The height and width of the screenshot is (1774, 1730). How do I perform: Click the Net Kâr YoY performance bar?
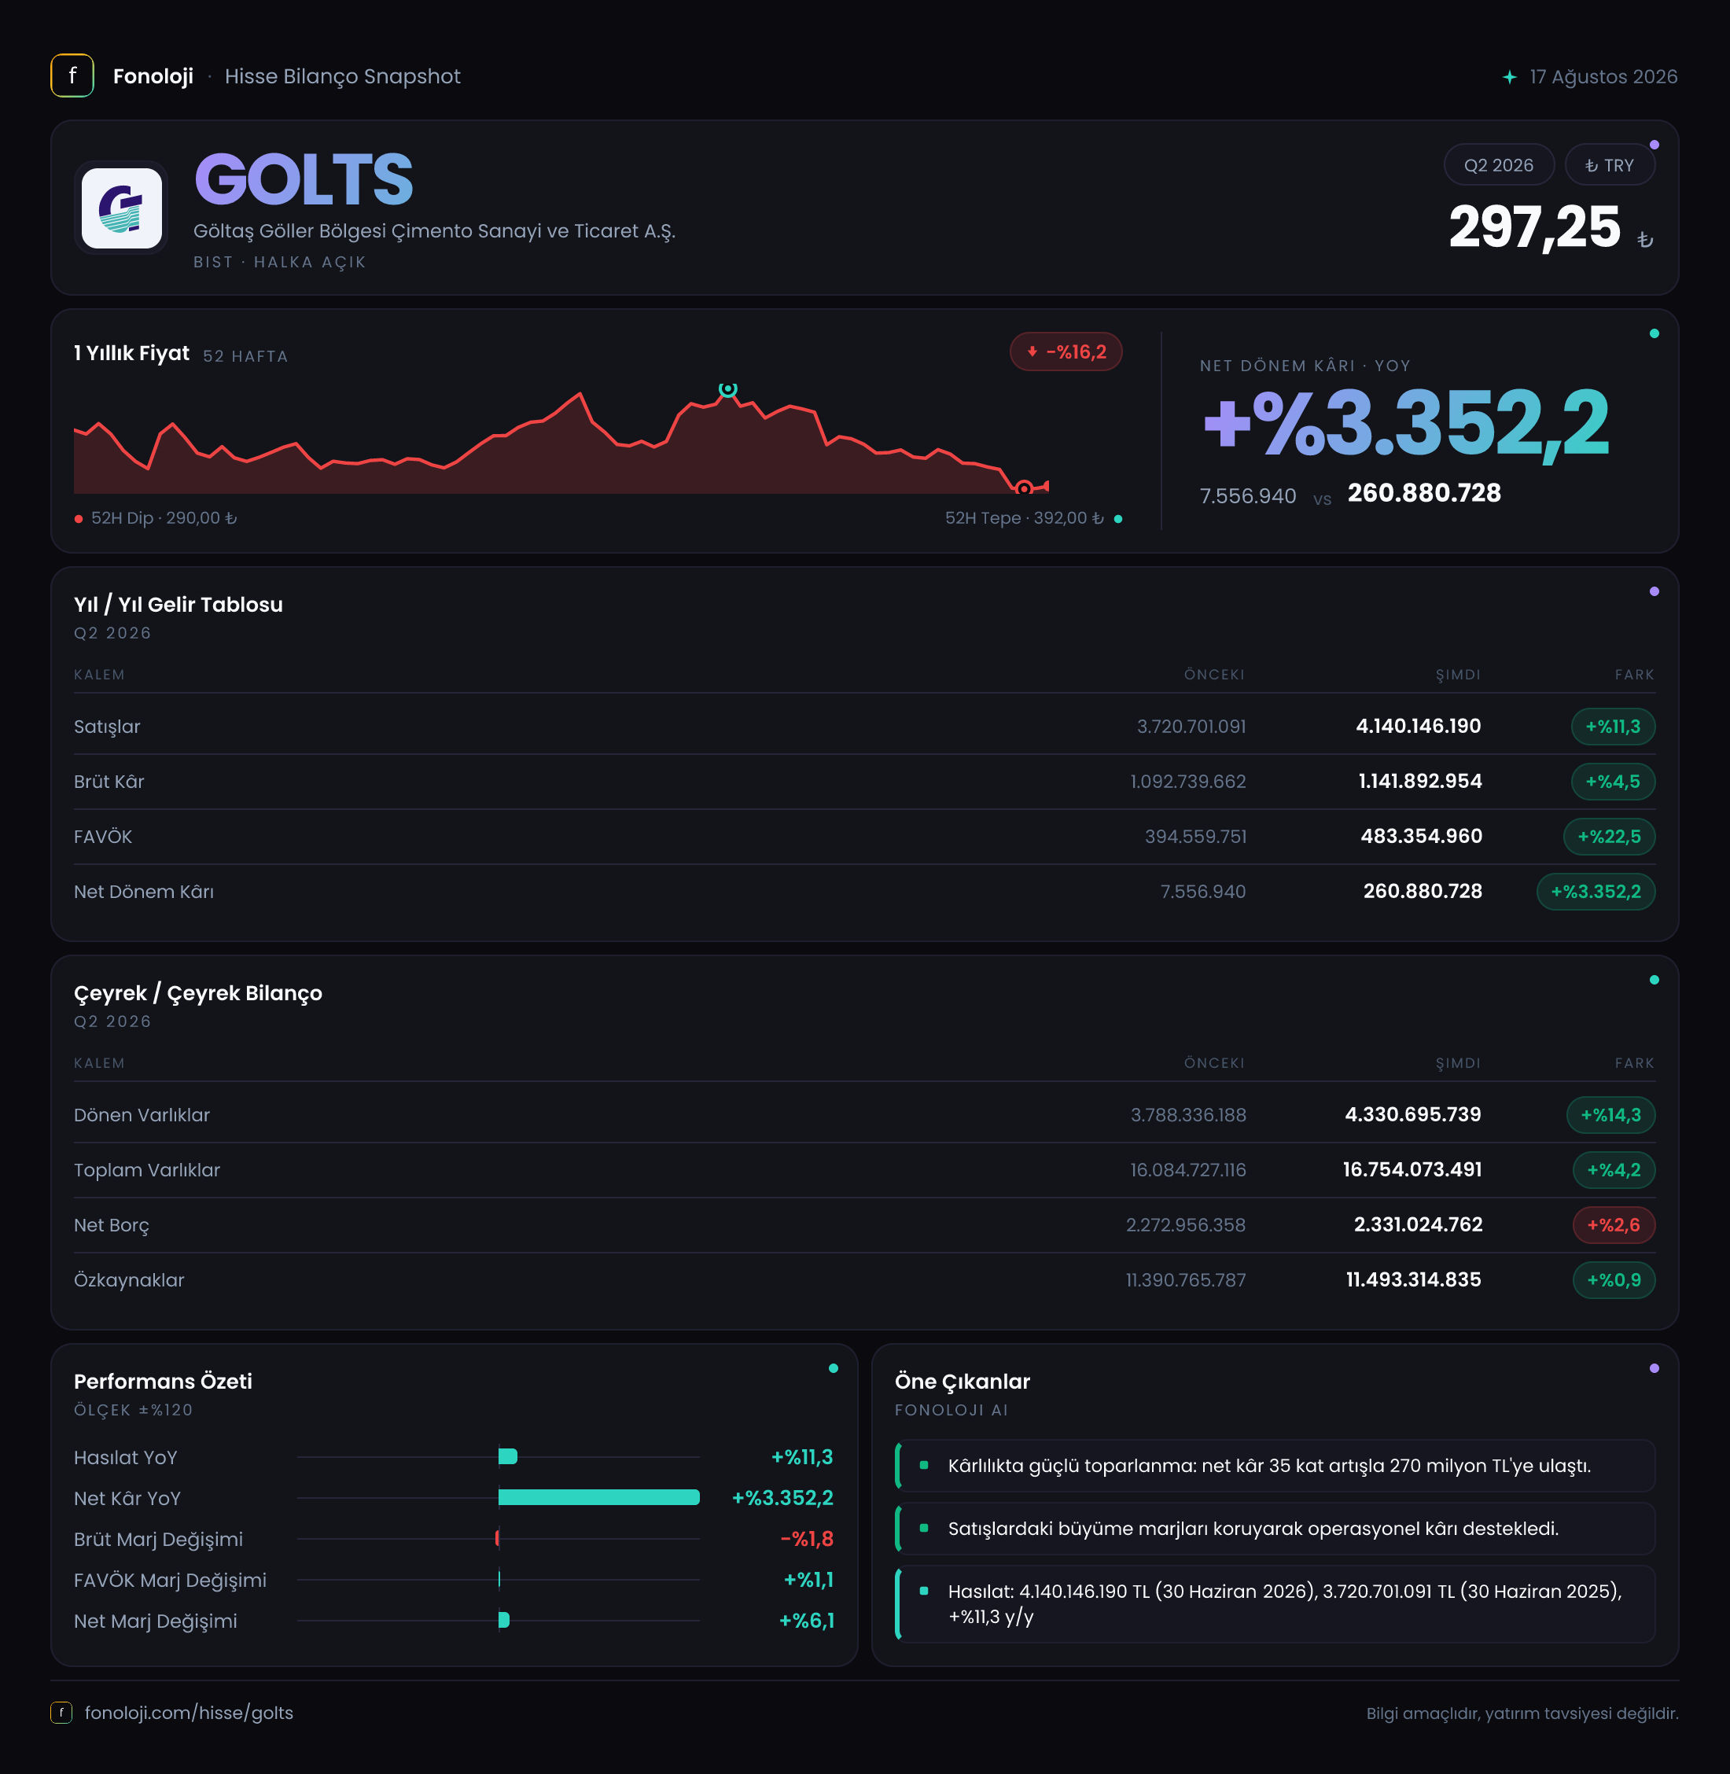[x=598, y=1498]
